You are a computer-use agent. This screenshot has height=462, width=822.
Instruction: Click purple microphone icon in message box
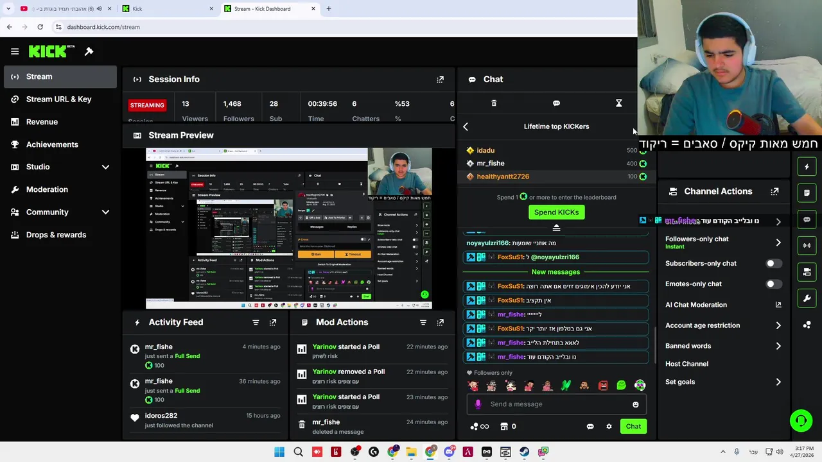pos(478,404)
